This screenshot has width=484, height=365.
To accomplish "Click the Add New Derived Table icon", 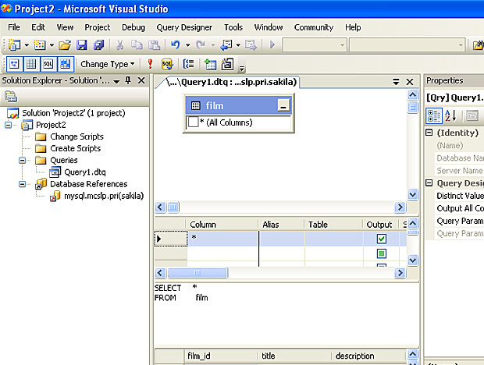I will [x=227, y=64].
